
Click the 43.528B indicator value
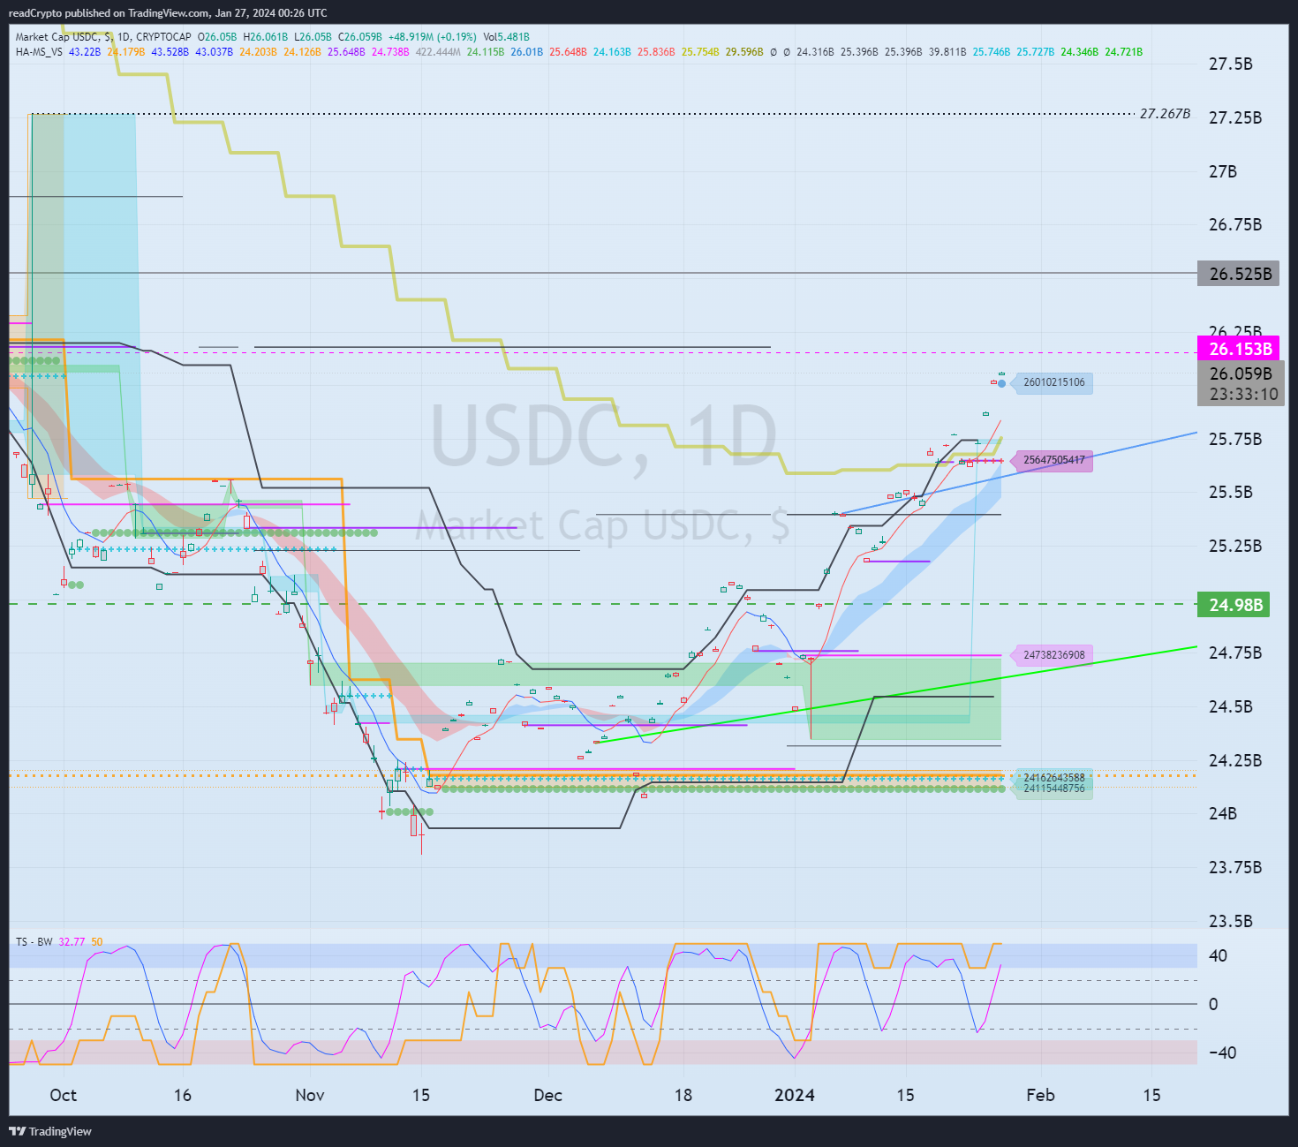[170, 52]
